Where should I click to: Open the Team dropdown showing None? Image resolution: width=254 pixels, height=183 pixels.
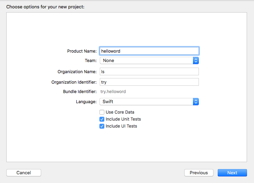coord(147,61)
